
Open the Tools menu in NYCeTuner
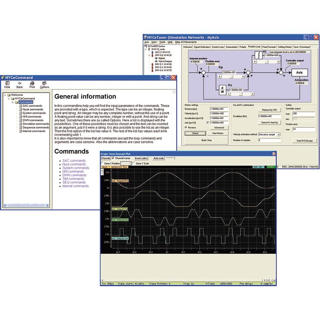(162, 42)
